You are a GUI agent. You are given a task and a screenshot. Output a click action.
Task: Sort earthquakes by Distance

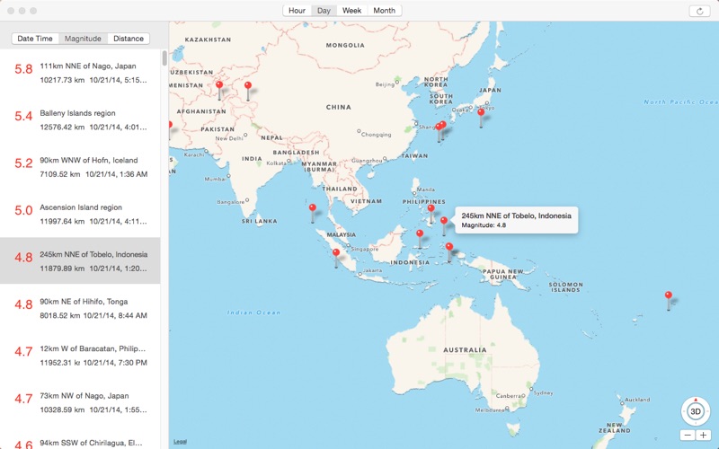coord(129,39)
